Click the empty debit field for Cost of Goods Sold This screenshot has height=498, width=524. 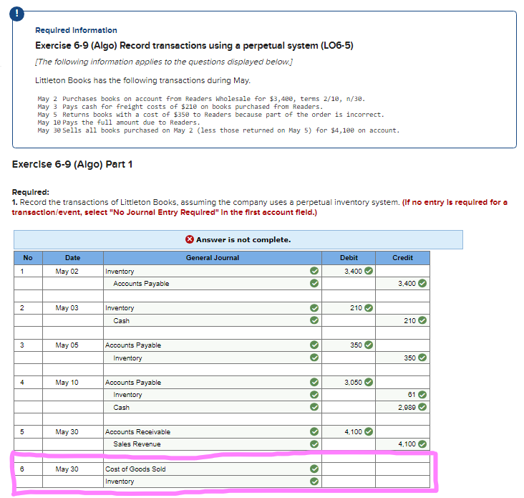tap(349, 469)
